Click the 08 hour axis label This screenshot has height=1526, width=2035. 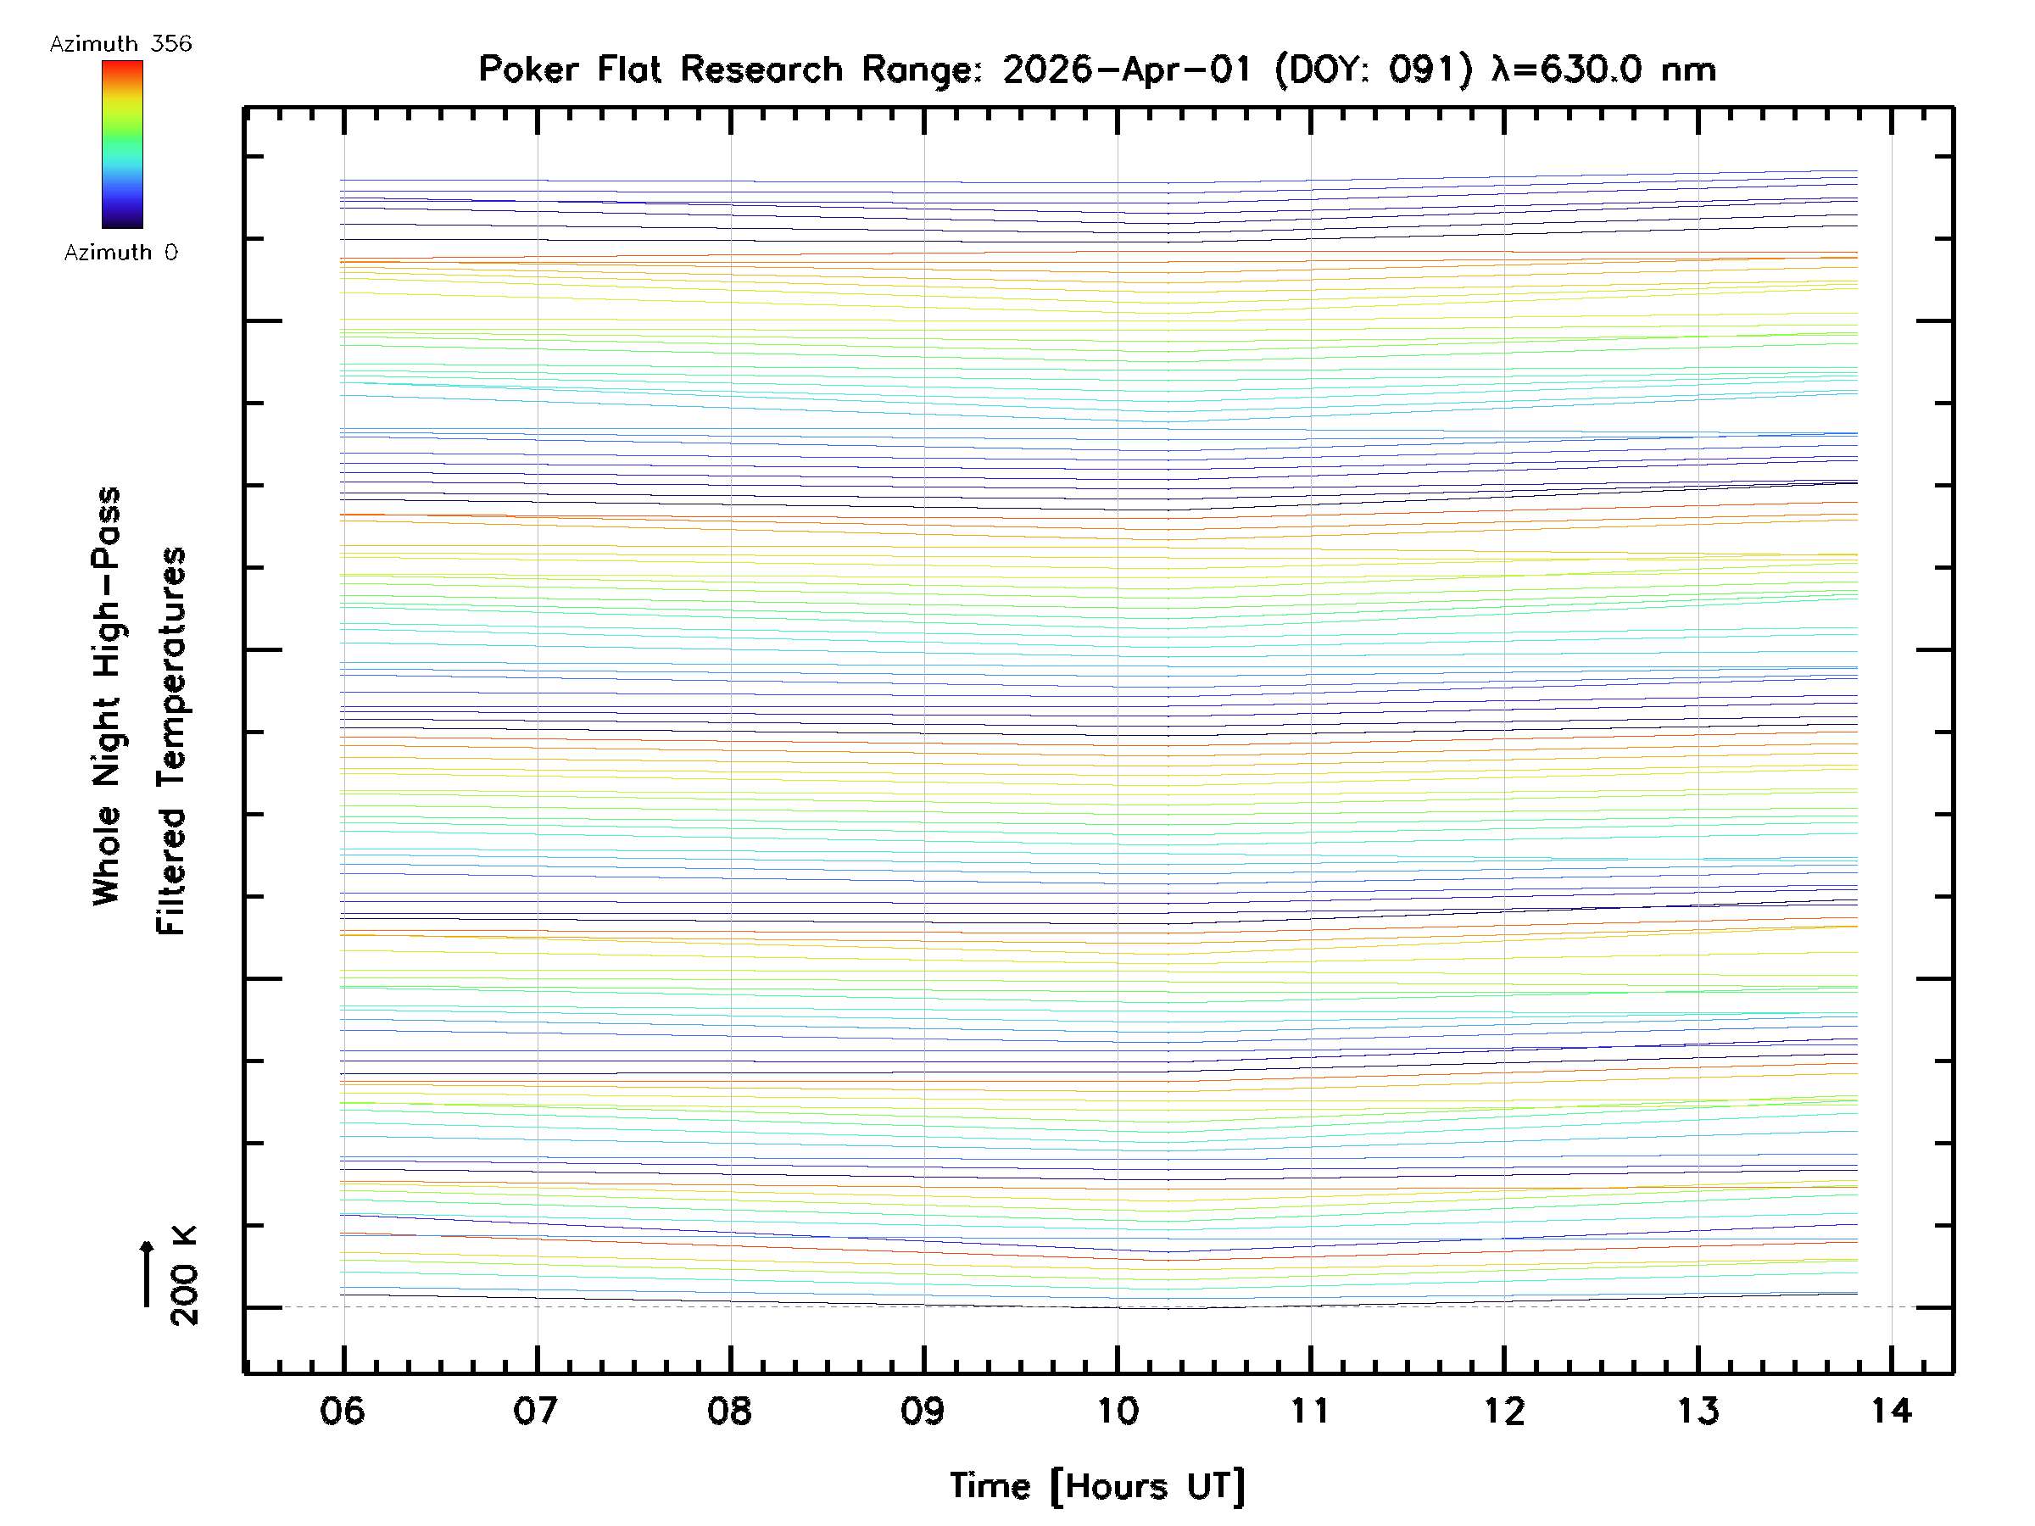point(729,1411)
